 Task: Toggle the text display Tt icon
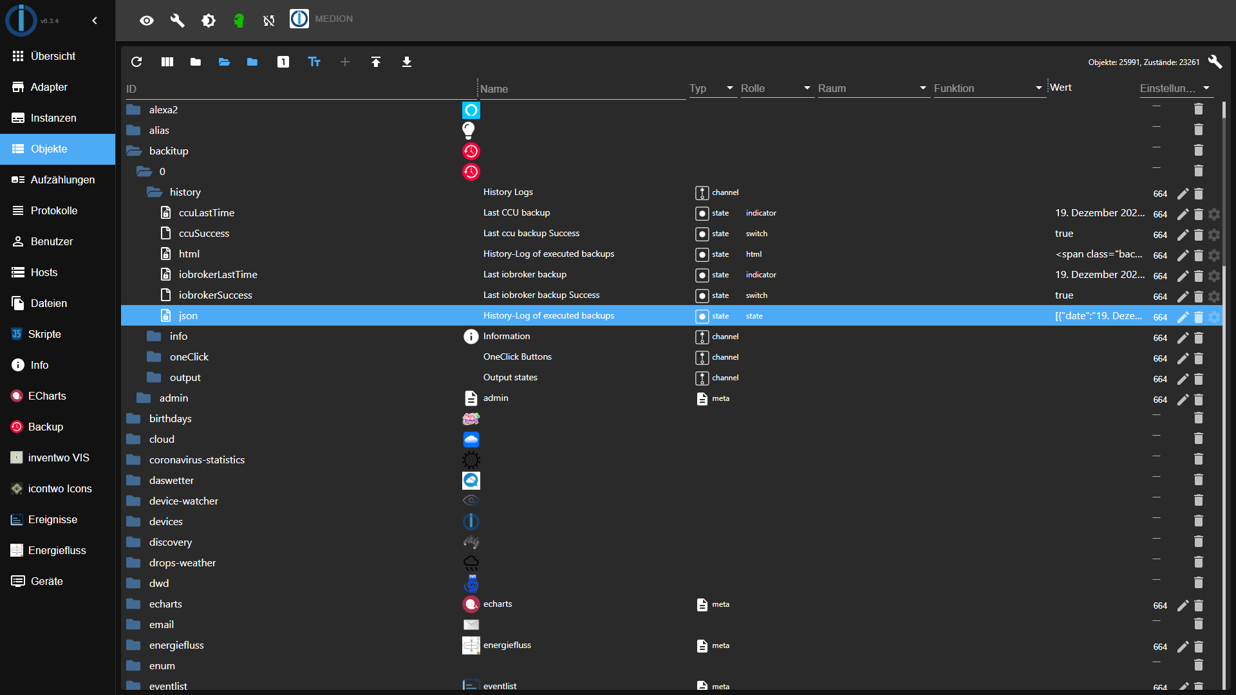[x=314, y=62]
